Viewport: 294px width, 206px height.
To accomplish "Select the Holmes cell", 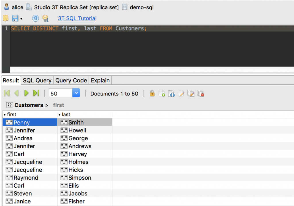I will 85,162.
